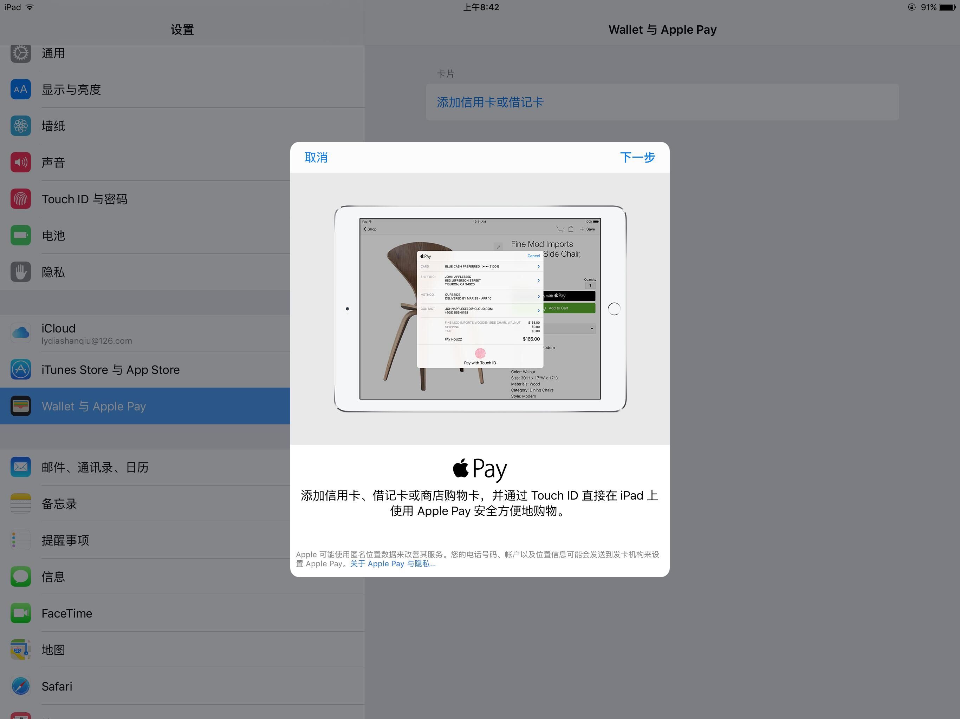Viewport: 960px width, 719px height.
Task: Open the FaceTime settings row
Action: pyautogui.click(x=182, y=613)
